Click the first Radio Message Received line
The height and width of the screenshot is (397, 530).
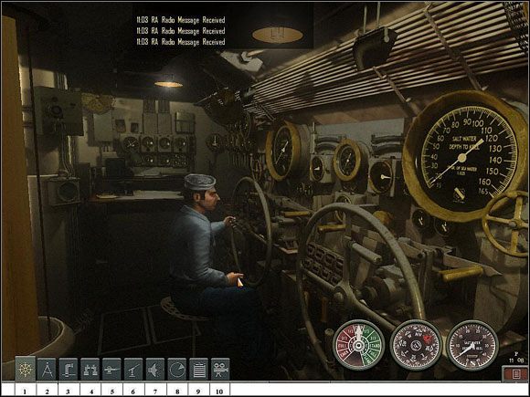[x=181, y=20]
